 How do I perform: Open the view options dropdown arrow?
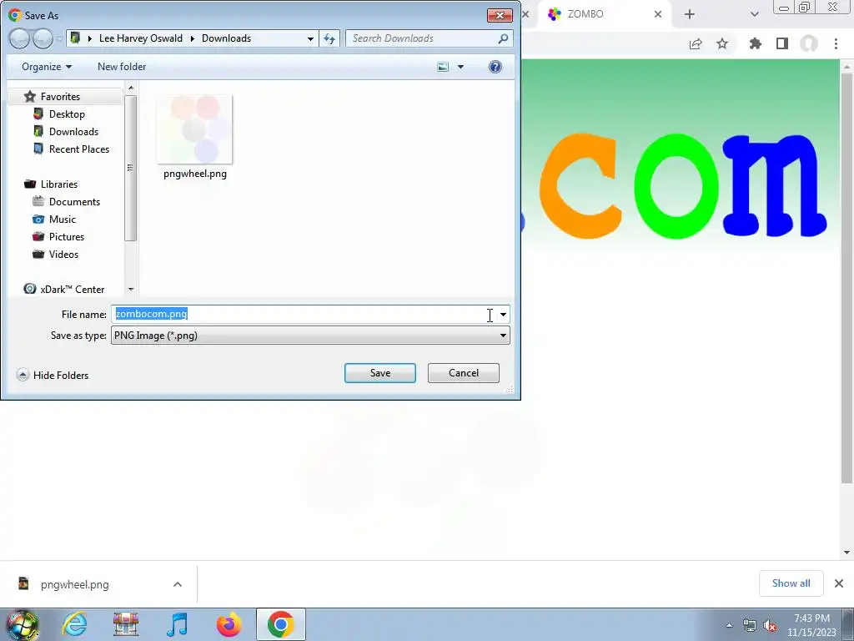coord(460,67)
